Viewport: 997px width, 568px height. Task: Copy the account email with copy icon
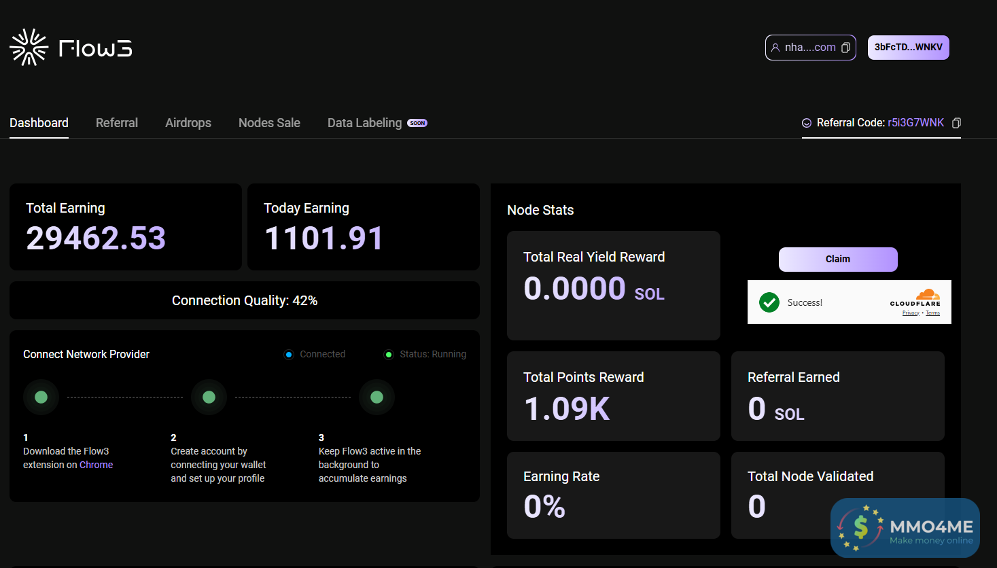tap(845, 48)
